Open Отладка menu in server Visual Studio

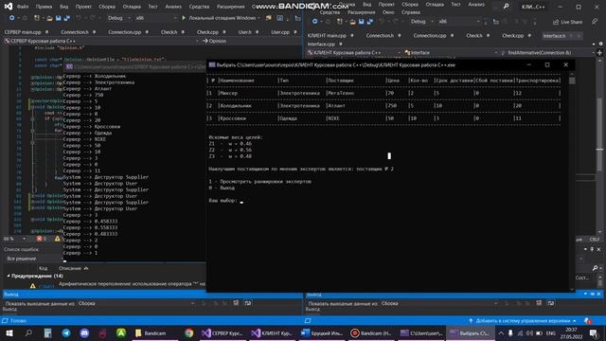click(x=132, y=7)
